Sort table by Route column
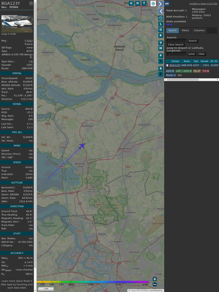 187,61
